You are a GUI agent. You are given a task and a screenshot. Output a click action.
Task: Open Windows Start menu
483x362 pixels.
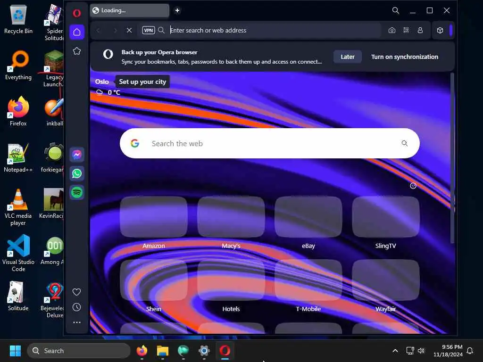[x=15, y=351]
